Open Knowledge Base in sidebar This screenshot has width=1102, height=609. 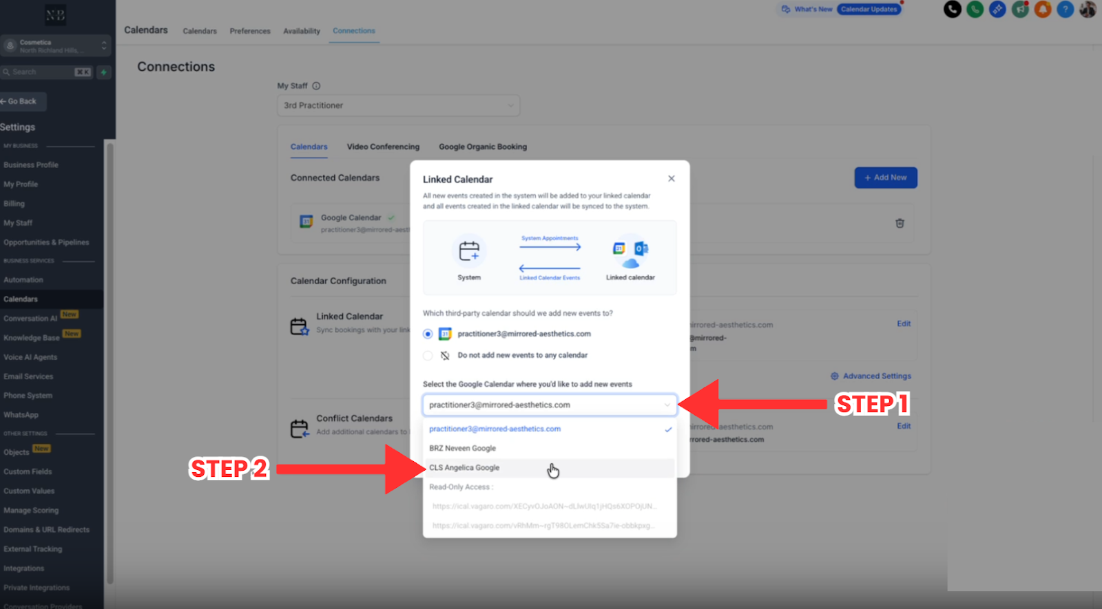click(32, 338)
